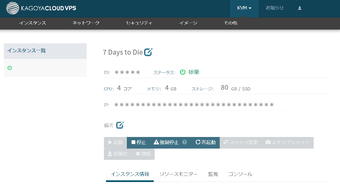Screen dimensions: 340x186
Task: Open the イメージ navigation menu
Action: [x=188, y=23]
